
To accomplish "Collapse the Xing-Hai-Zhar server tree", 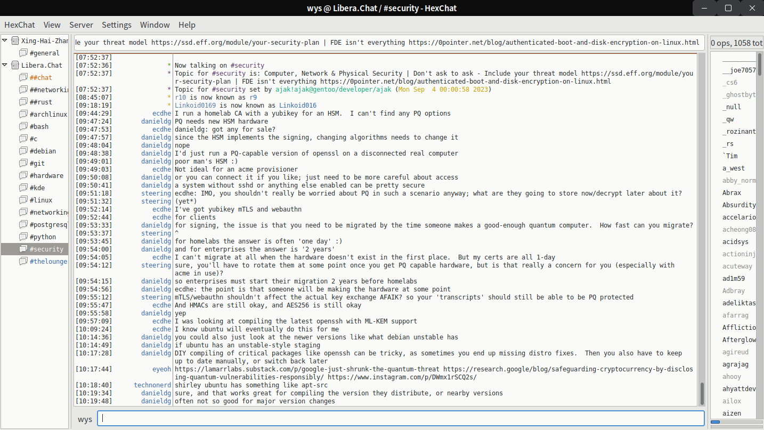I will tap(5, 41).
